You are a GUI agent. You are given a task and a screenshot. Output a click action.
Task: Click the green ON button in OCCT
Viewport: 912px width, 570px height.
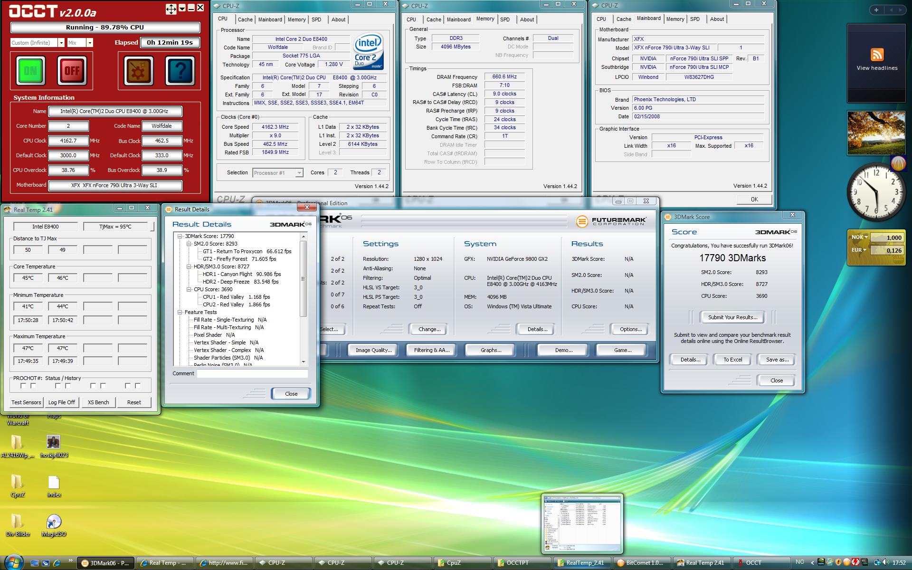30,70
